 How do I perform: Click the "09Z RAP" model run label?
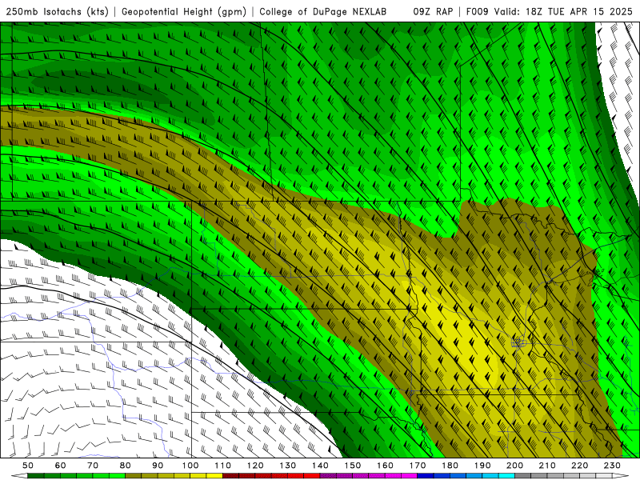[433, 11]
